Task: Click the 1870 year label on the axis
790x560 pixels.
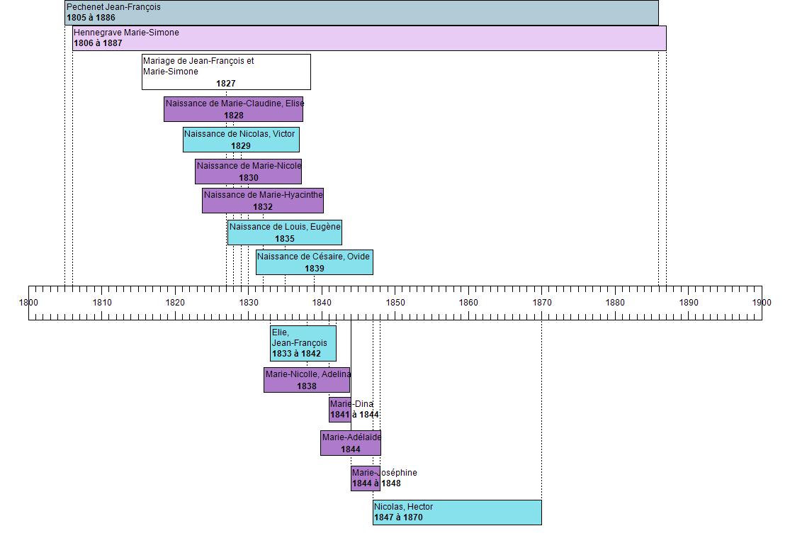Action: click(x=542, y=303)
